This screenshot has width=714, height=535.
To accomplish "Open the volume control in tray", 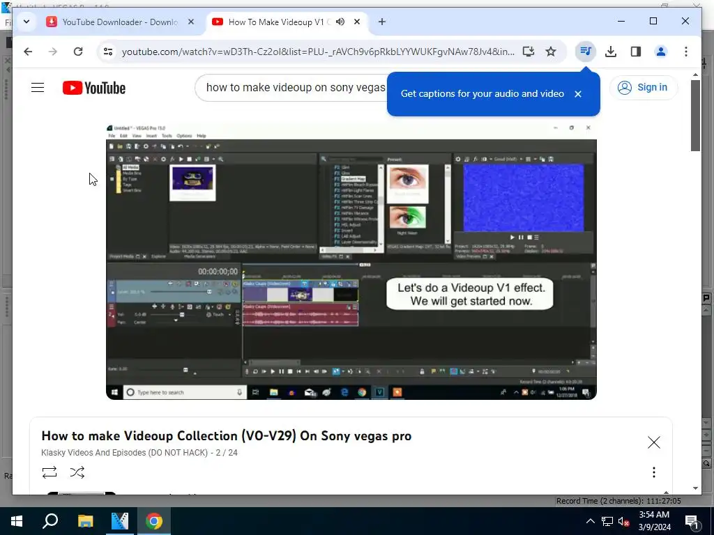I will click(x=623, y=521).
